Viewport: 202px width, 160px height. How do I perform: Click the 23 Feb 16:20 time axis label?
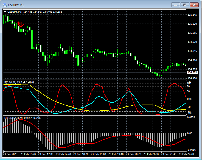click(x=28, y=154)
